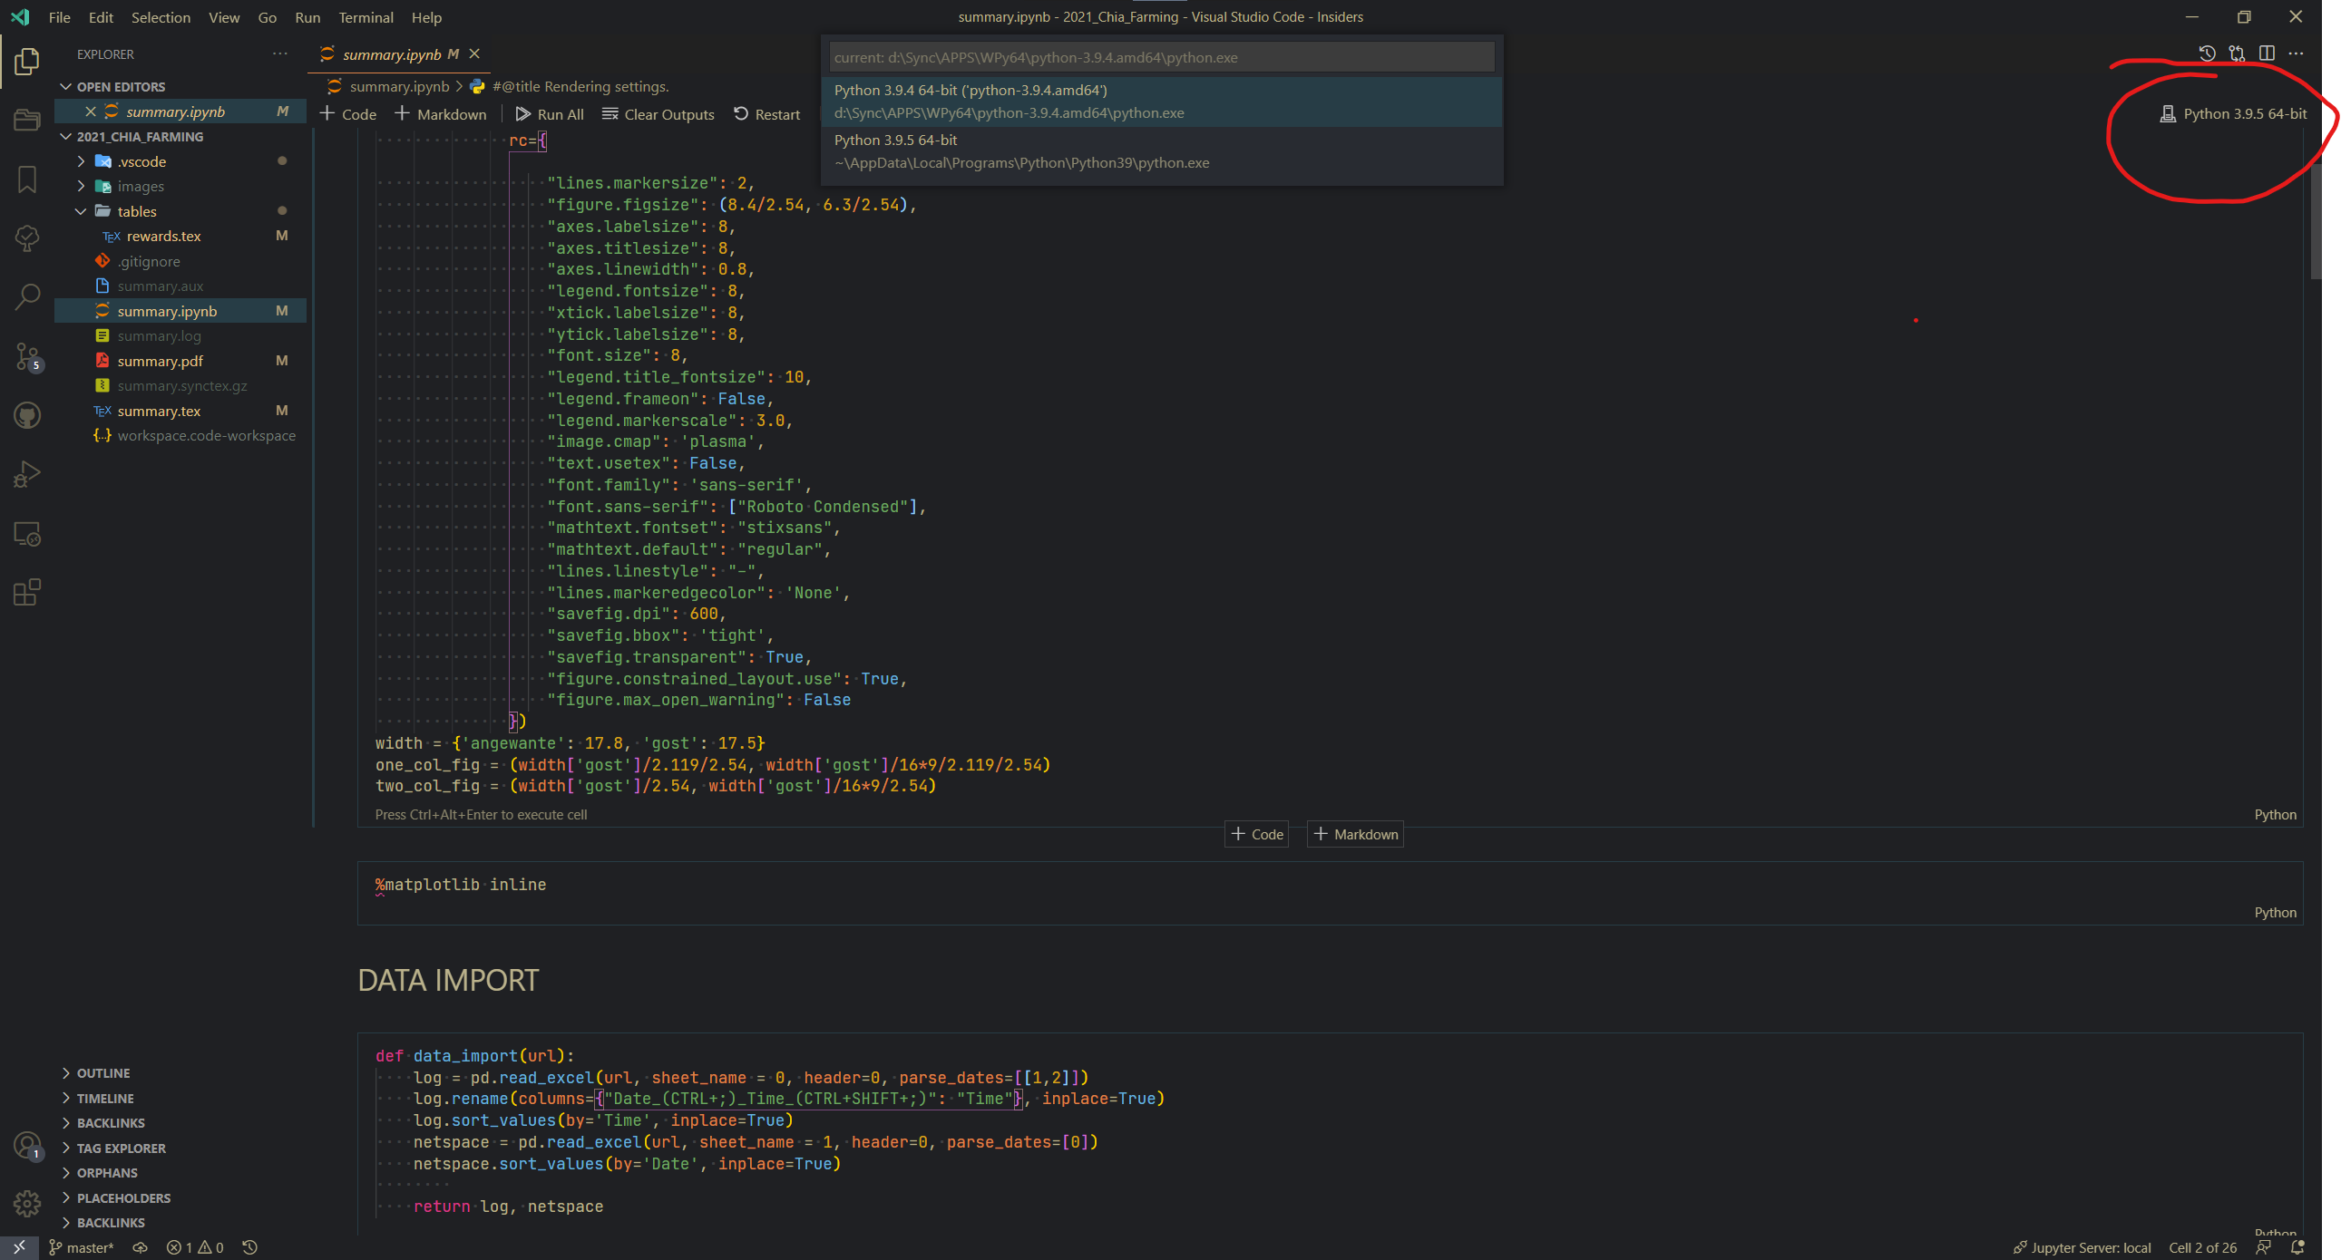
Task: Open the Manage gear in the activity bar
Action: (26, 1203)
